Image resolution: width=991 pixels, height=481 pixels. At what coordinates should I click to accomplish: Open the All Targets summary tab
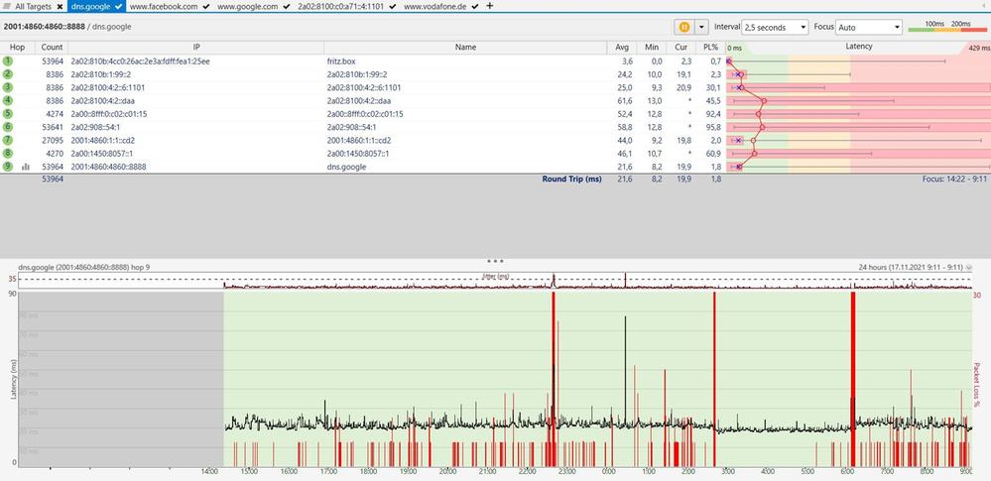click(x=33, y=6)
